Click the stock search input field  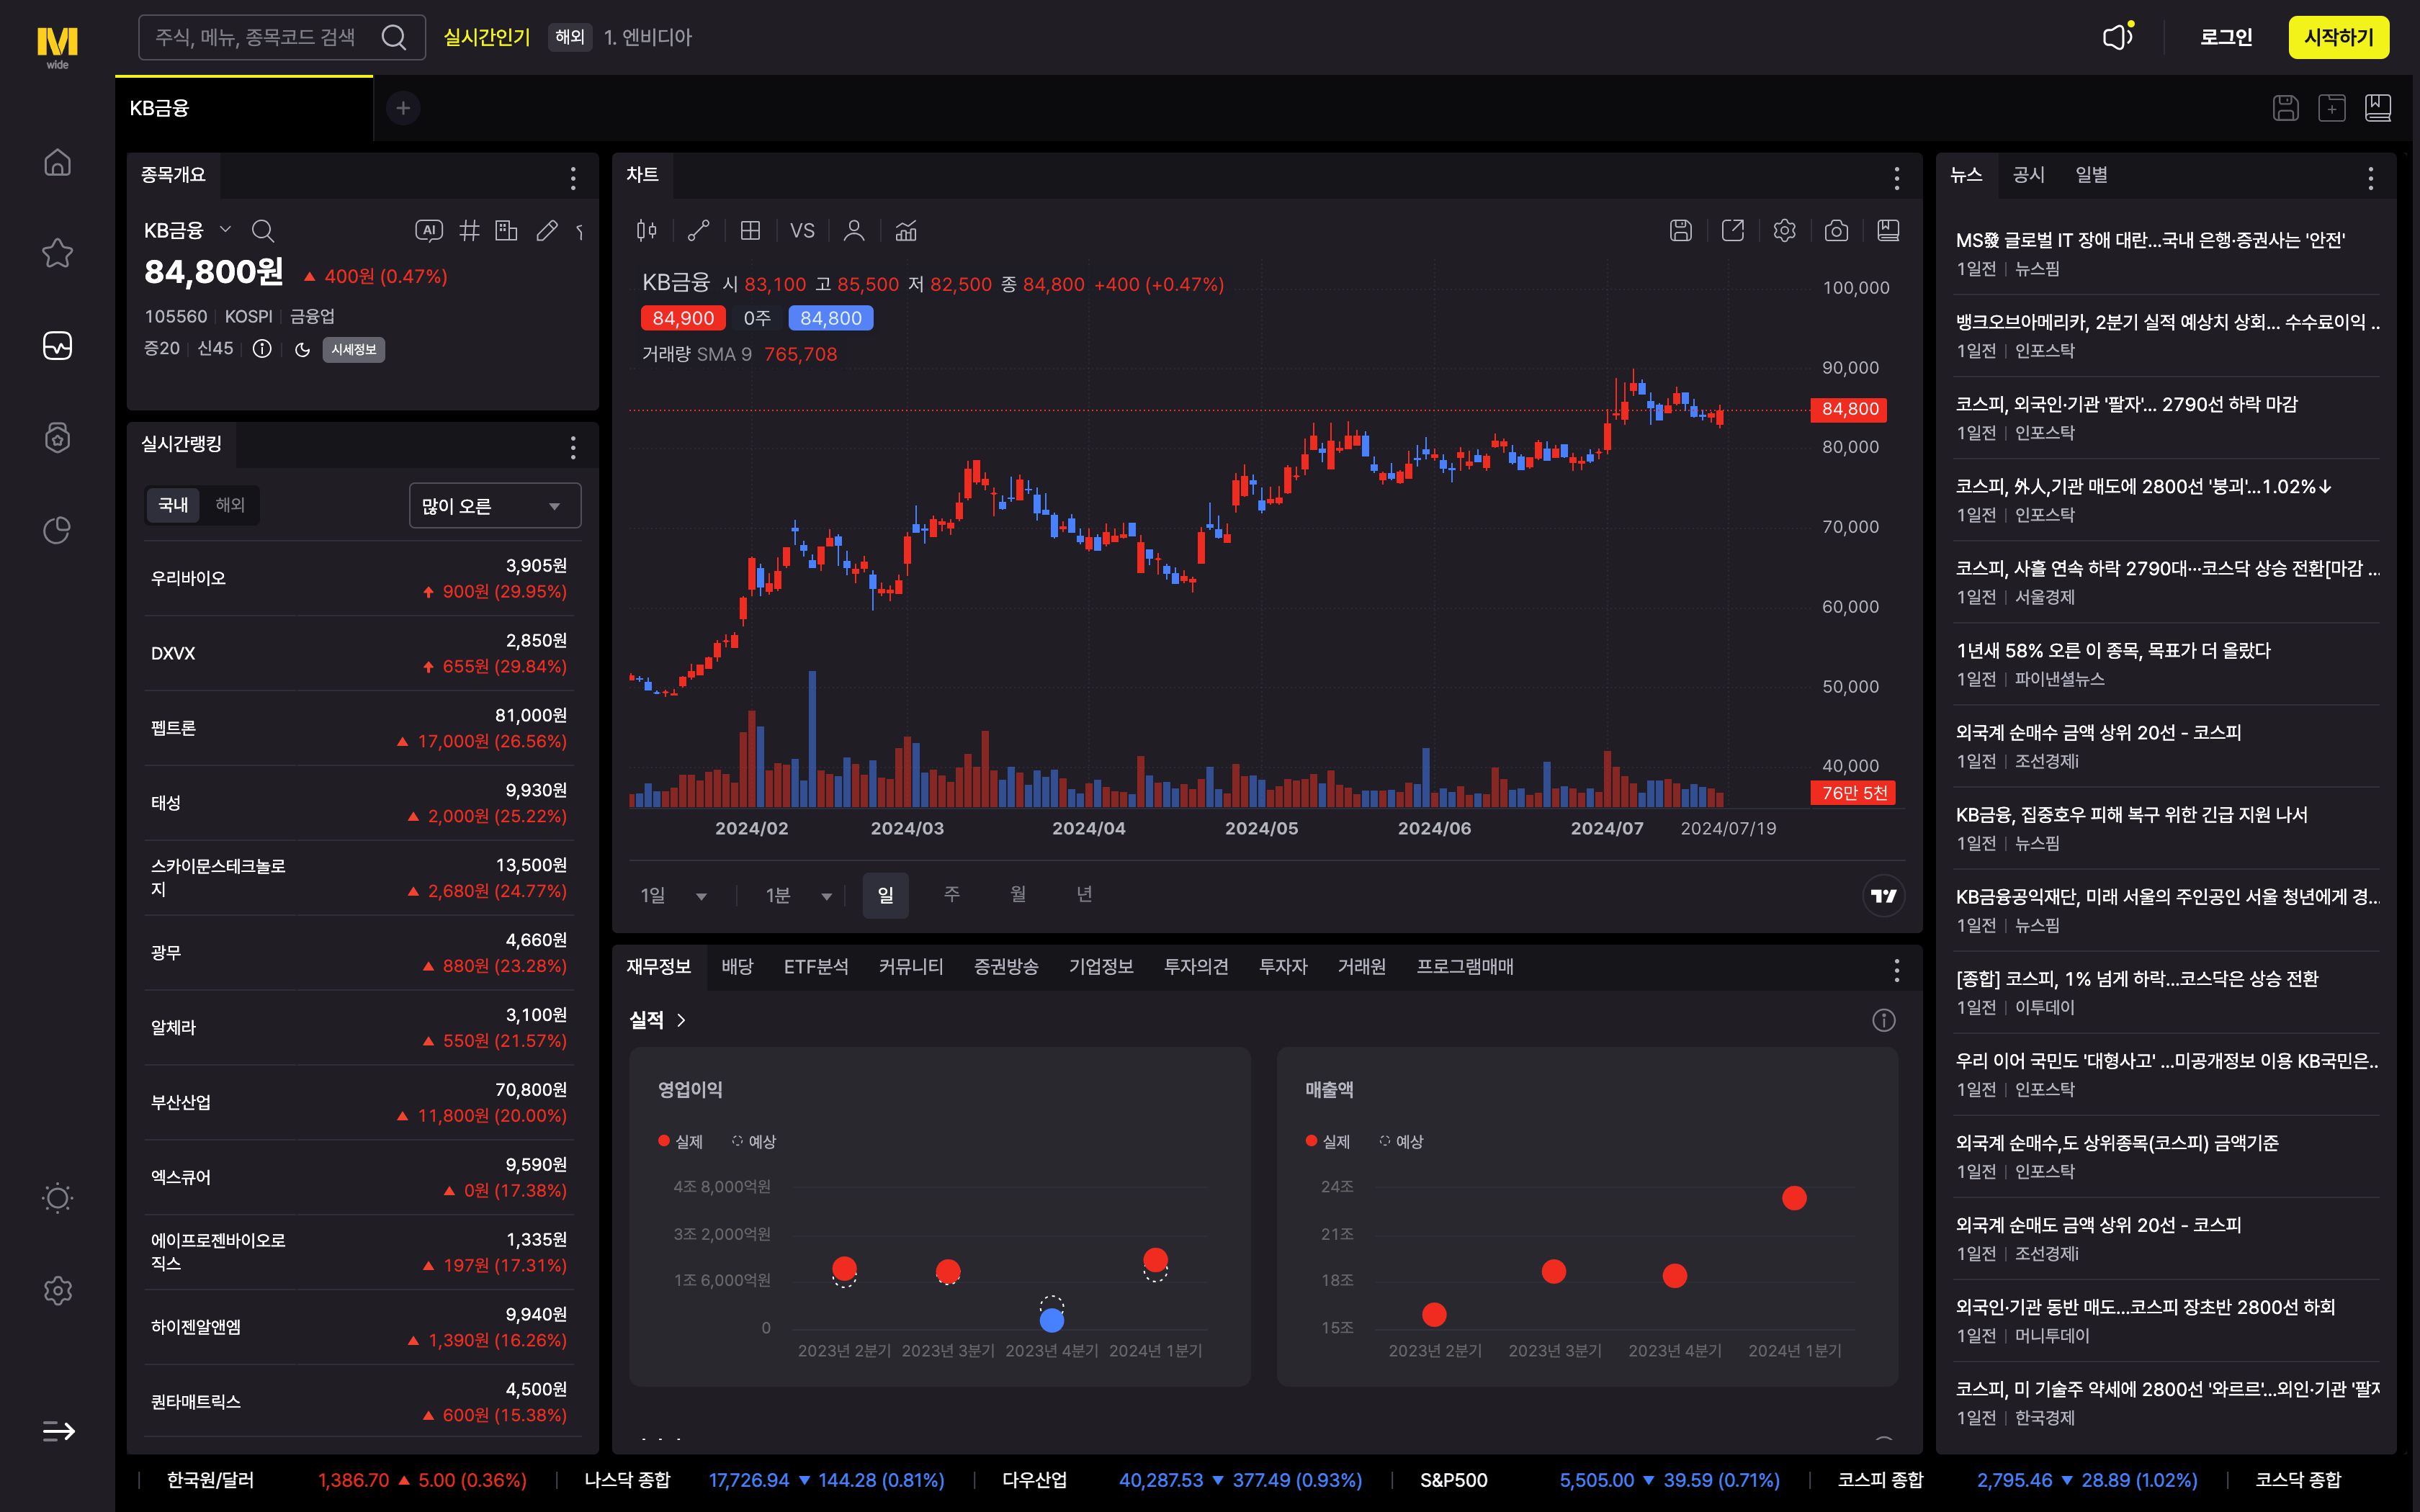tap(282, 37)
